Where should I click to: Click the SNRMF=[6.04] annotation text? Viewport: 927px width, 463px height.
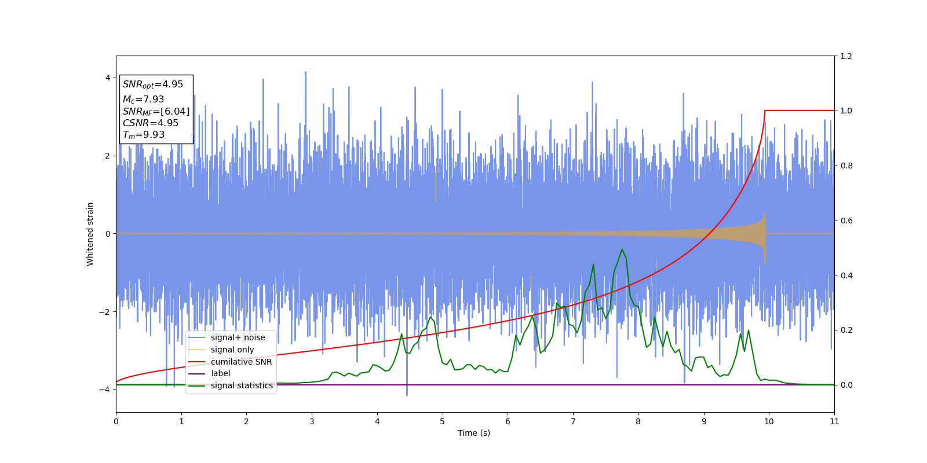(156, 111)
